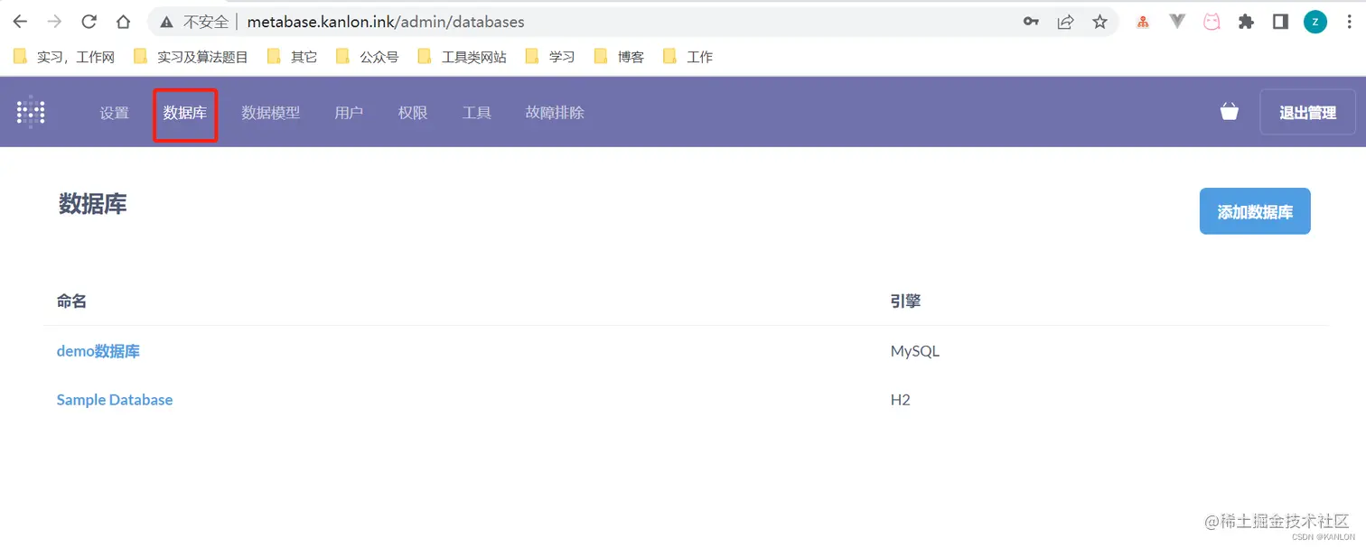
Task: Open the saved passwords key icon
Action: click(x=1031, y=22)
